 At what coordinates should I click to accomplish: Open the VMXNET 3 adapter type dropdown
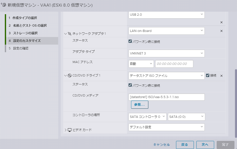click(167, 53)
